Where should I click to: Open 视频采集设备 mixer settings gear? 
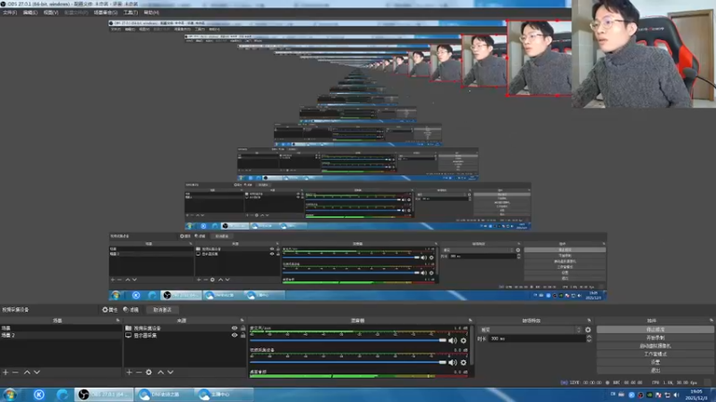click(464, 363)
